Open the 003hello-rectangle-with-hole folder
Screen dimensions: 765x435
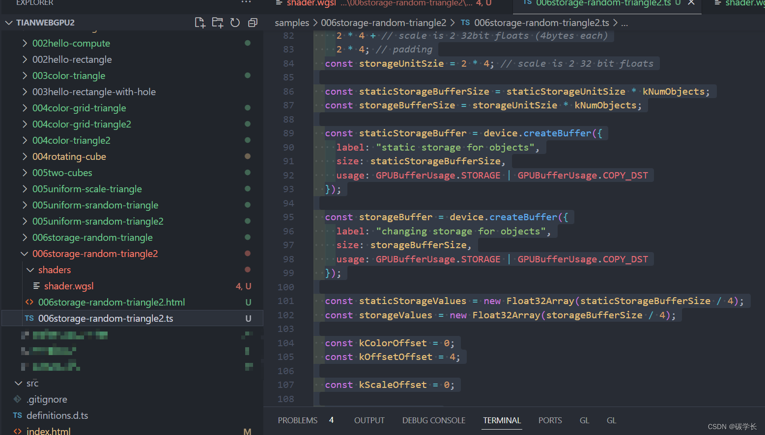pos(94,92)
